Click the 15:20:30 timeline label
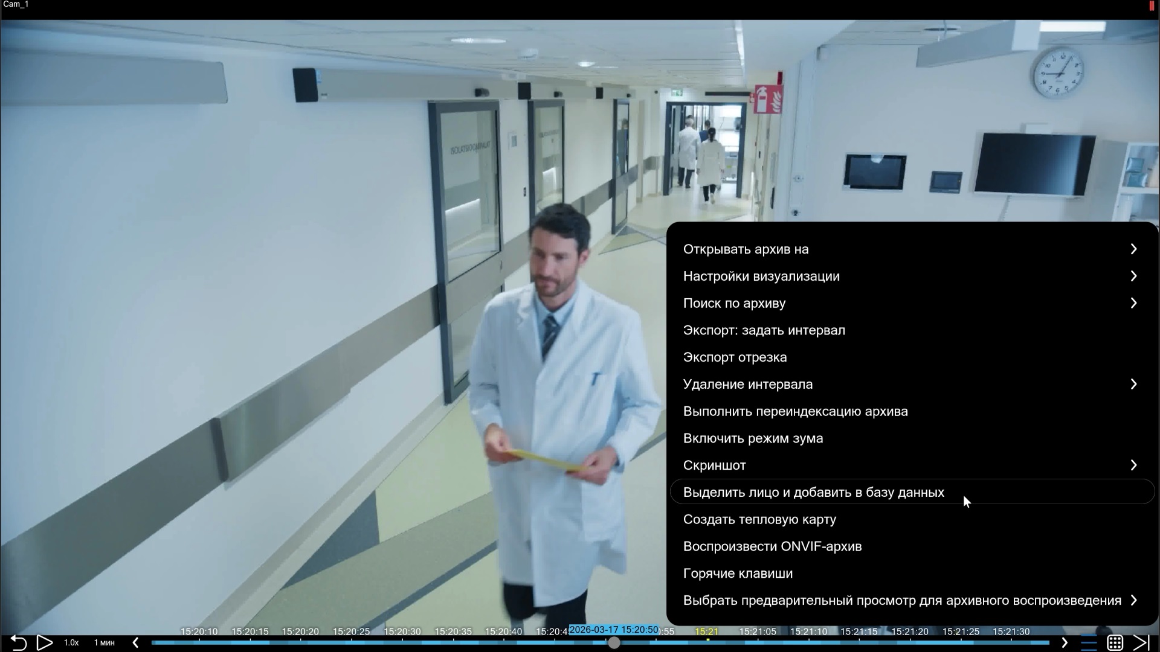Image resolution: width=1160 pixels, height=652 pixels. pos(402,631)
